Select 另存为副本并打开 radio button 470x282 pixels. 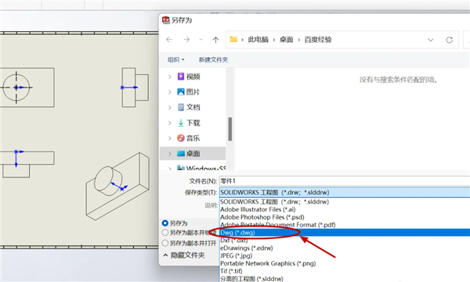click(164, 243)
